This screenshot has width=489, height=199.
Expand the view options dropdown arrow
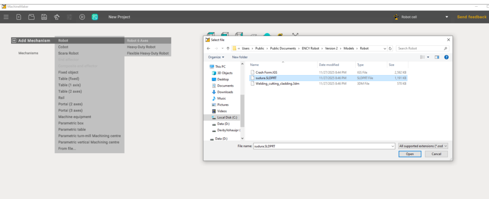(428, 57)
